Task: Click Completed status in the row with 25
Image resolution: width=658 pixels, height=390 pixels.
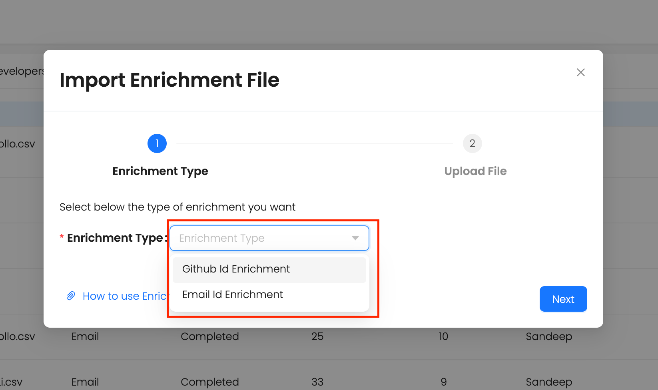Action: pos(209,336)
